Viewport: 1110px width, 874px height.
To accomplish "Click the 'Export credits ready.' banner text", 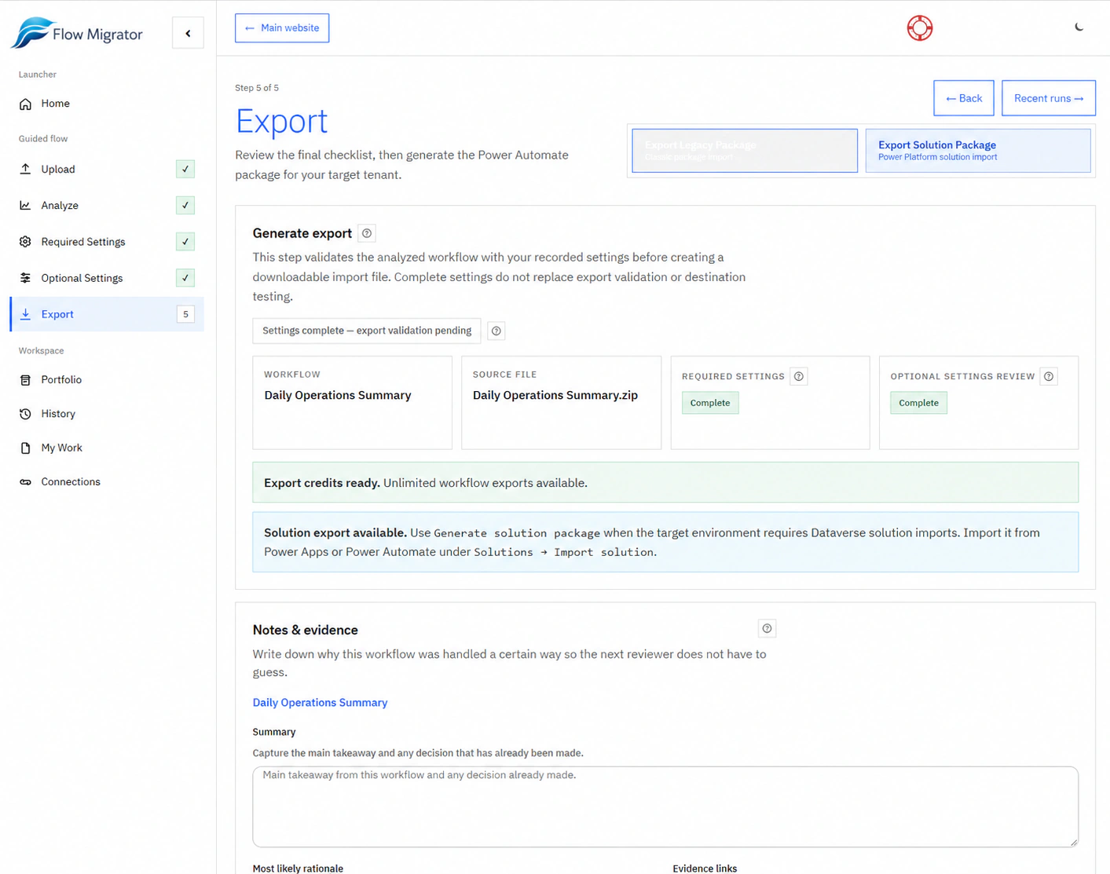I will [x=322, y=483].
